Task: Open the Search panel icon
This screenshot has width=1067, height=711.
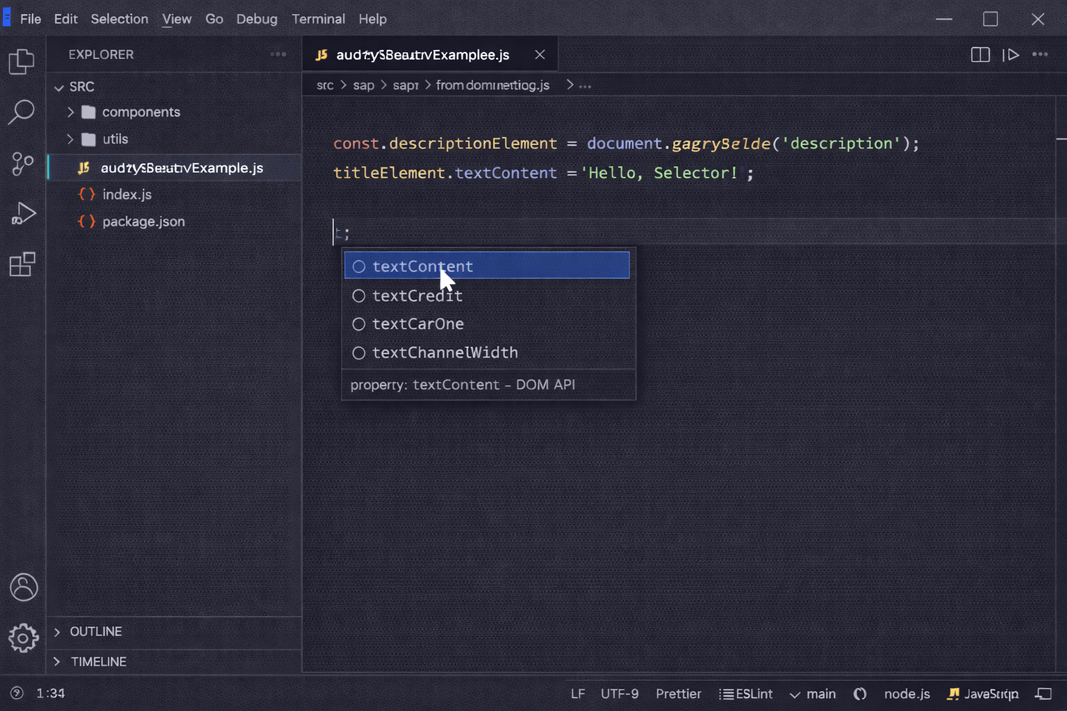Action: click(x=23, y=111)
